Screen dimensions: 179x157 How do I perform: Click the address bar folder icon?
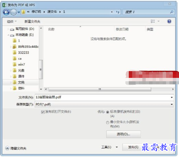(23, 12)
